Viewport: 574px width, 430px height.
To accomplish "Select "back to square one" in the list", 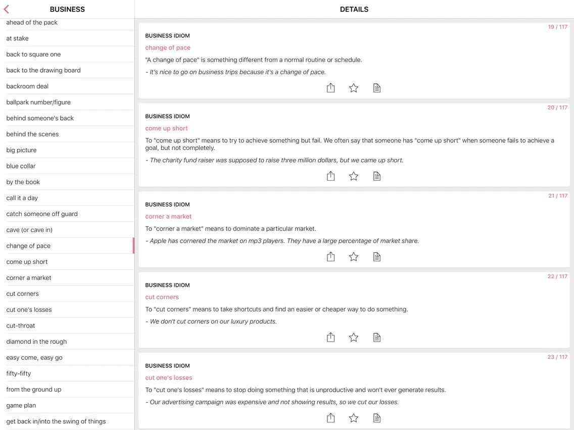I will (67, 54).
